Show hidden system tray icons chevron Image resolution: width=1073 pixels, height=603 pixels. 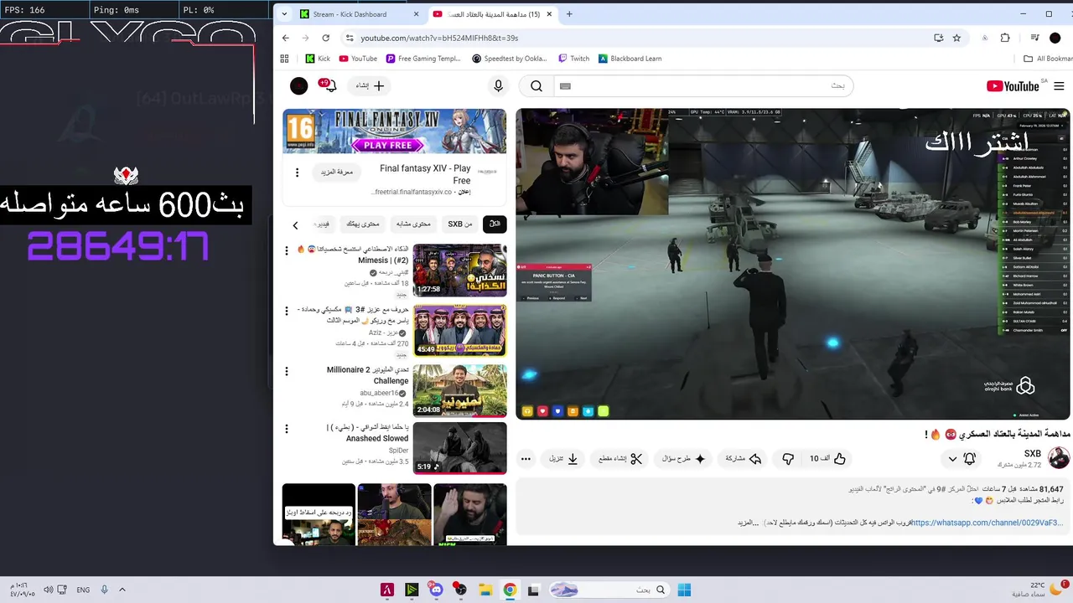(122, 590)
